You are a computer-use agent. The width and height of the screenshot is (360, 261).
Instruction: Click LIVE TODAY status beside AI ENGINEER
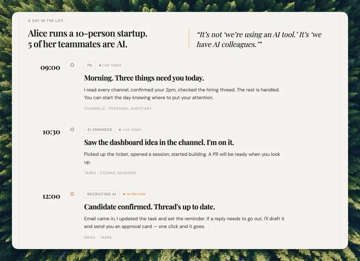[x=130, y=130]
